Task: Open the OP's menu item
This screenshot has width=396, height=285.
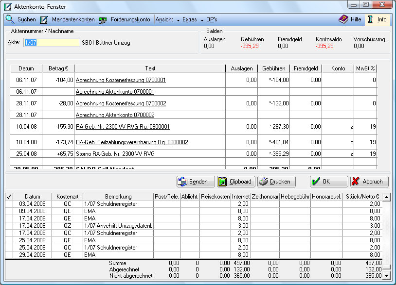Action: [x=212, y=20]
